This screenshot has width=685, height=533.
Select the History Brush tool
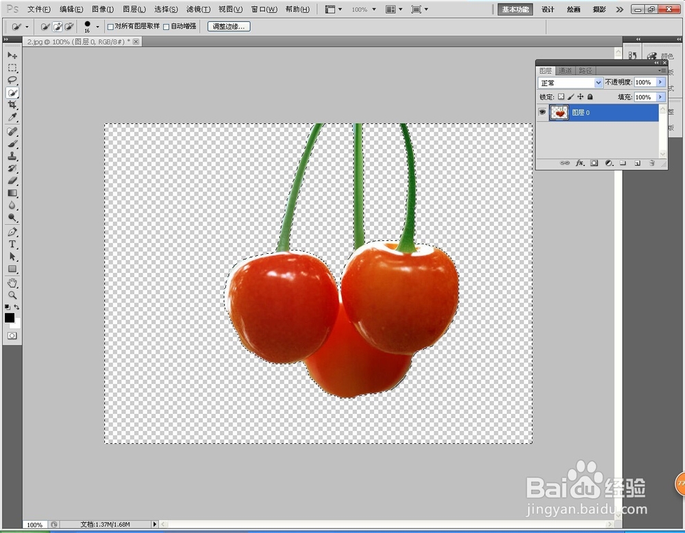12,168
